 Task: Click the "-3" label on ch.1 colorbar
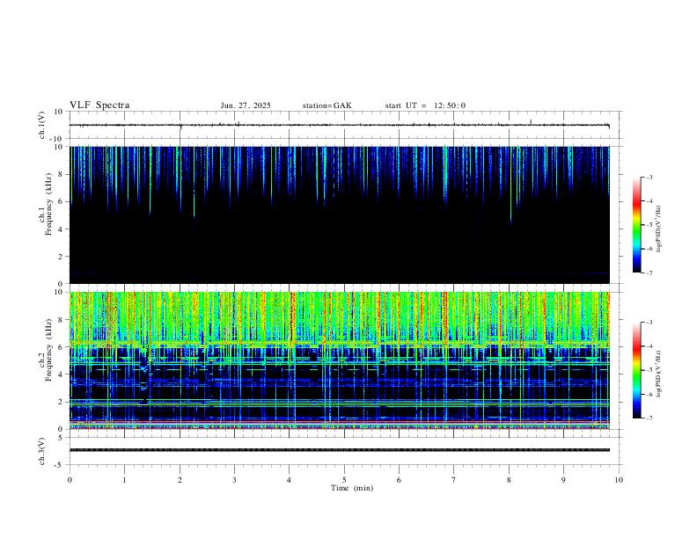click(x=649, y=177)
